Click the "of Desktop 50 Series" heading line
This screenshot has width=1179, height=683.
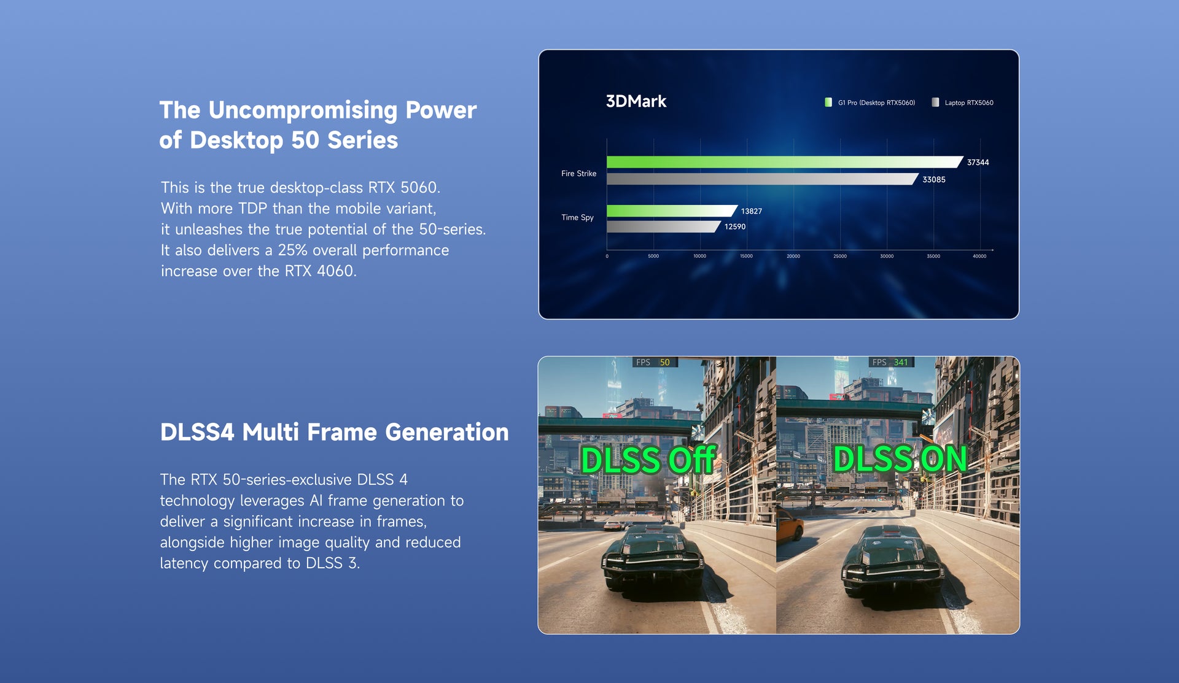[279, 140]
